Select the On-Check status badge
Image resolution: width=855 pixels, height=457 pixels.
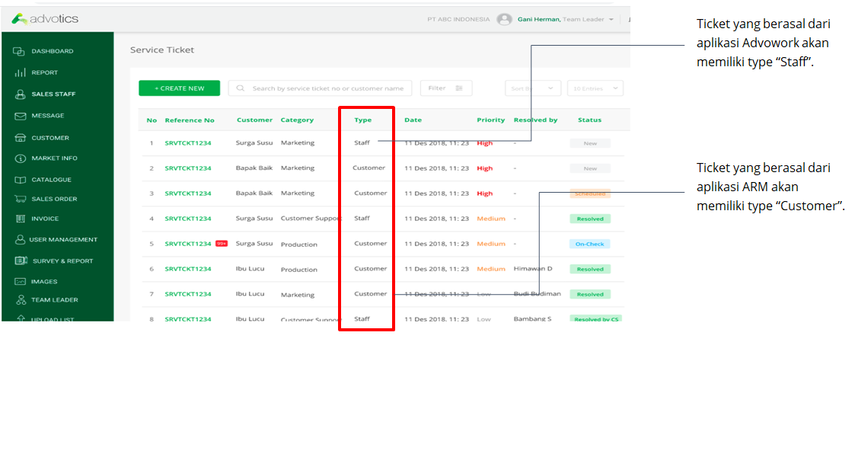coord(589,244)
